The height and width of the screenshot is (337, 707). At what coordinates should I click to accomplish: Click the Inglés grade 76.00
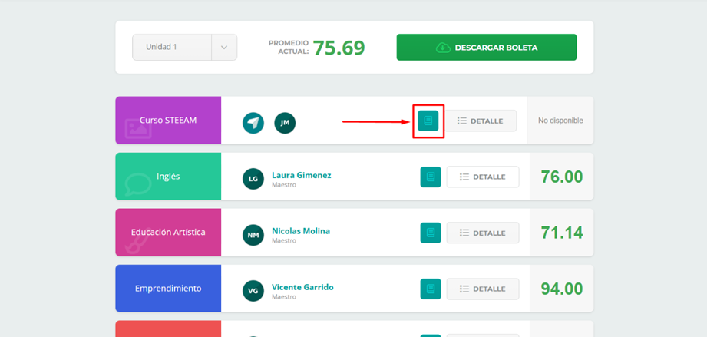[562, 177]
